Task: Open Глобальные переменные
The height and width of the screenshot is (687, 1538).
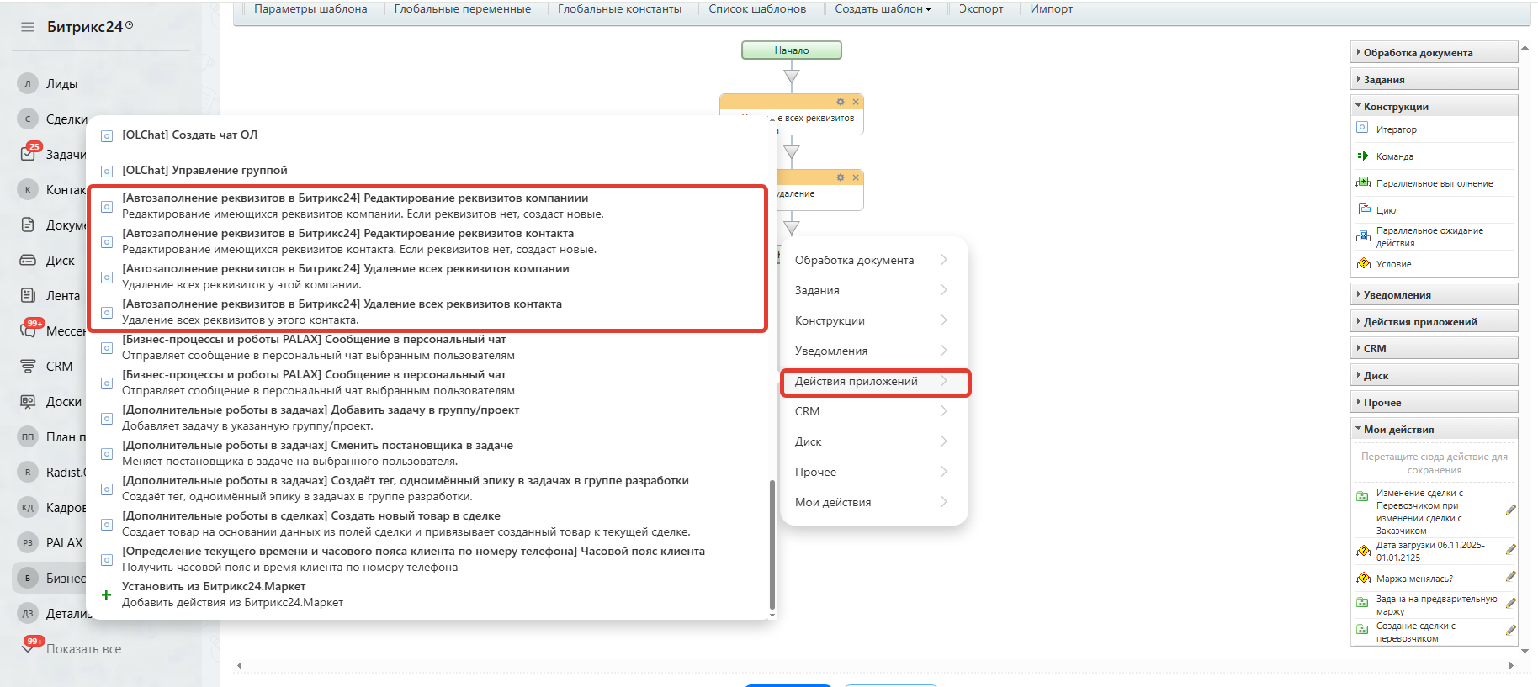Action: (463, 9)
